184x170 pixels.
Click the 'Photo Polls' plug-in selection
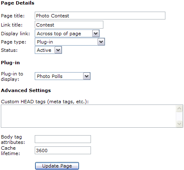[x=50, y=76]
